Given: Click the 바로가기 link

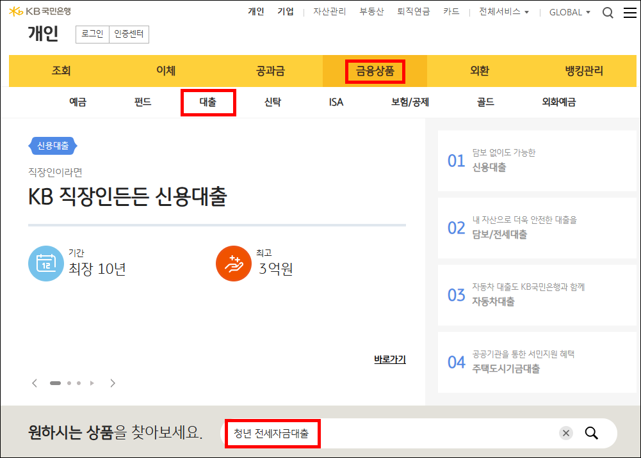Looking at the screenshot, I should click(390, 359).
